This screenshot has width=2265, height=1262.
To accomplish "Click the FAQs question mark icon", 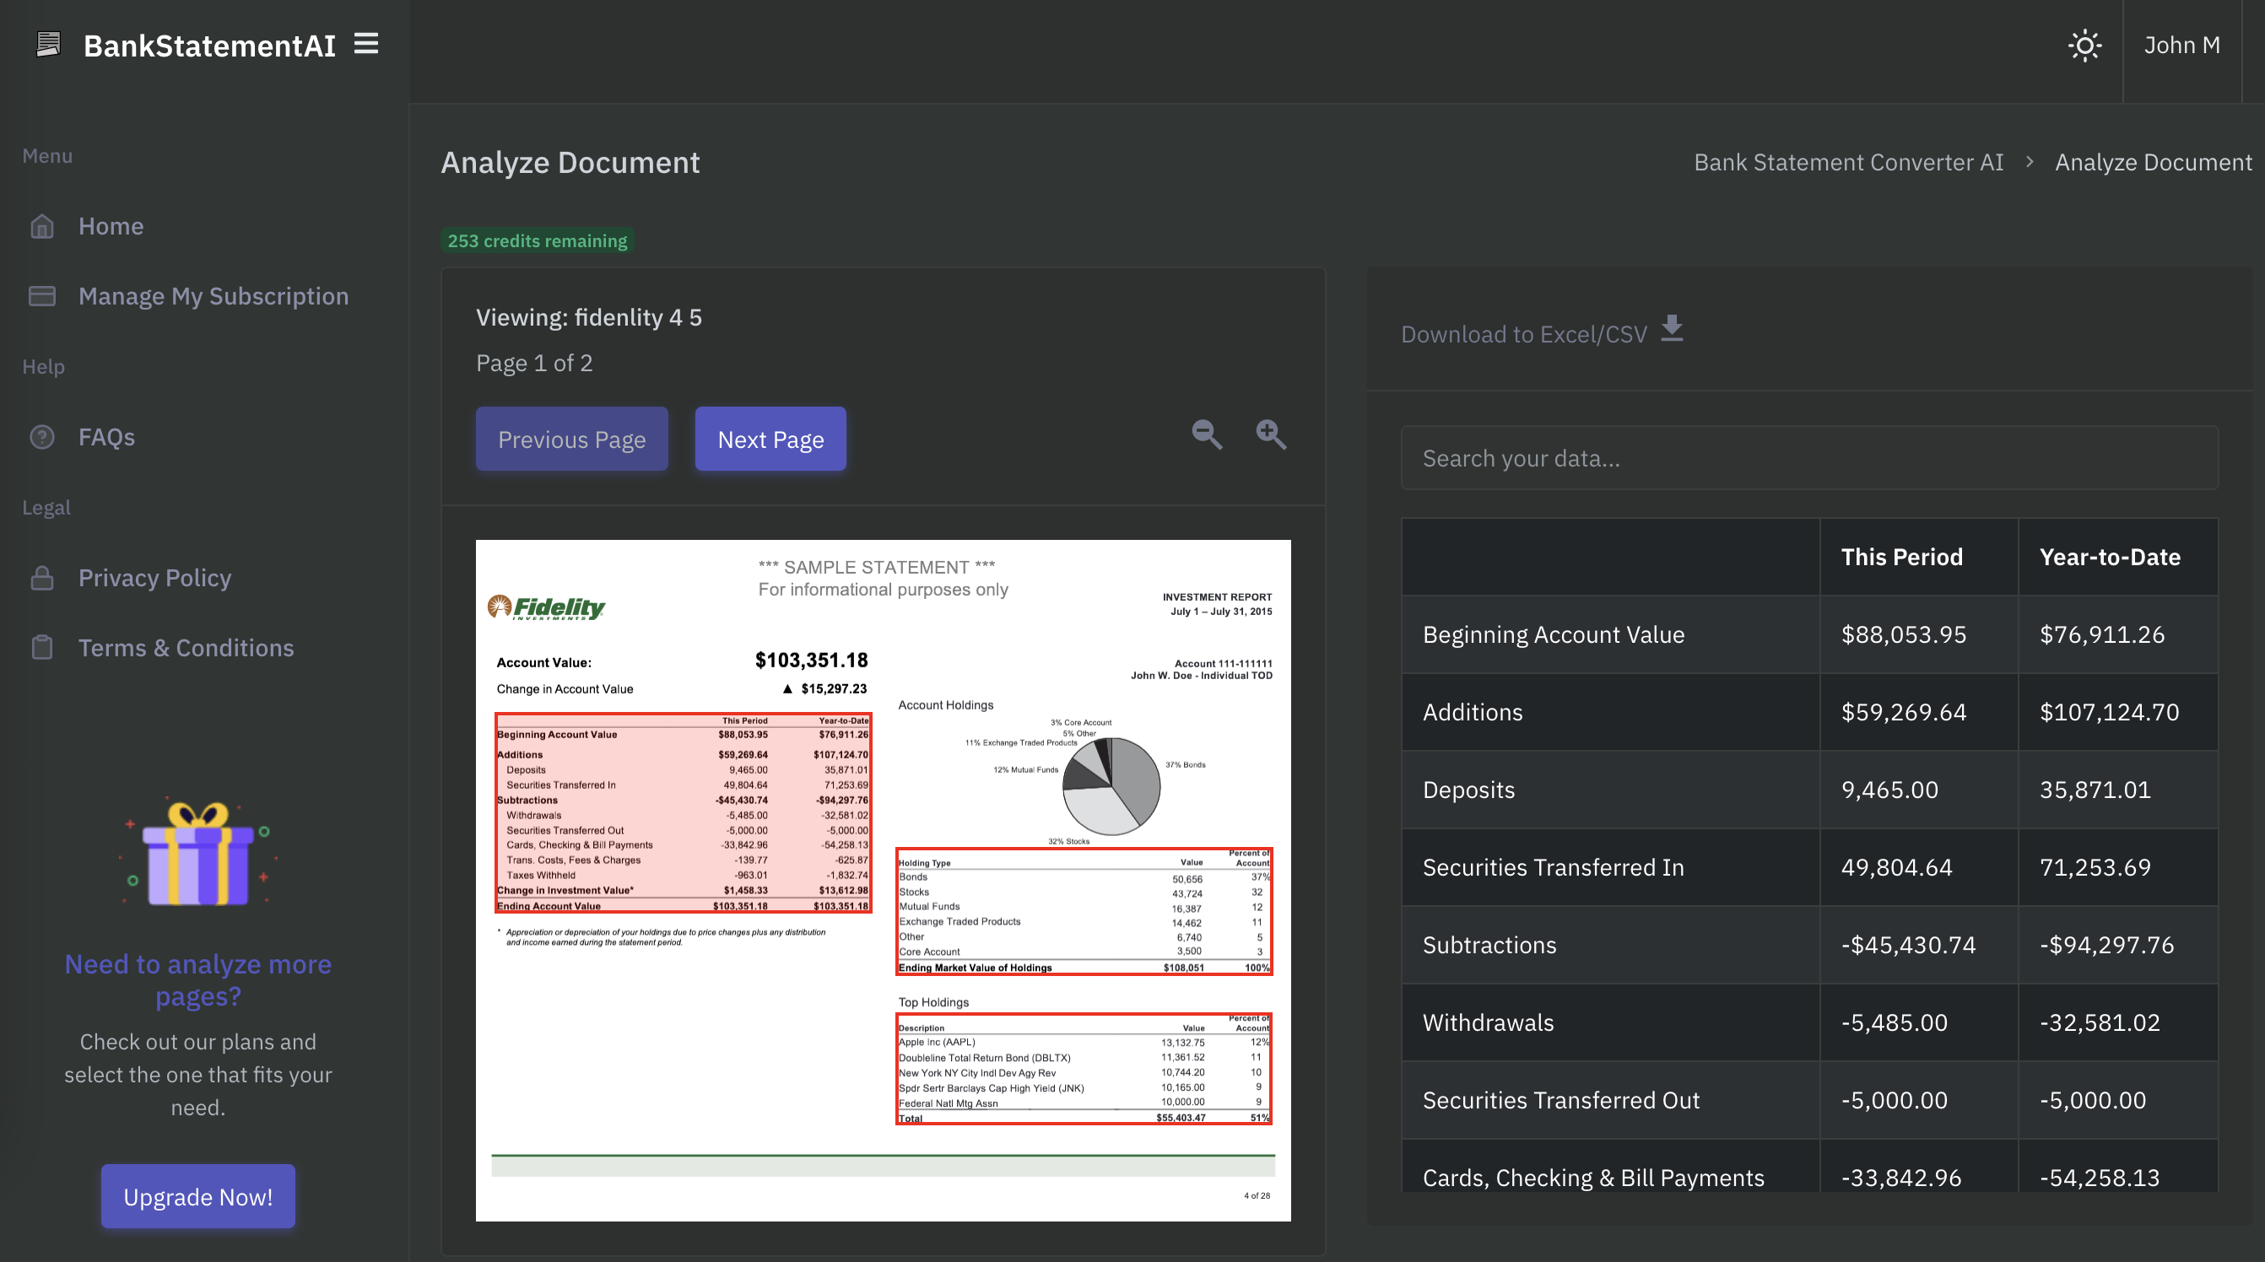I will point(42,438).
